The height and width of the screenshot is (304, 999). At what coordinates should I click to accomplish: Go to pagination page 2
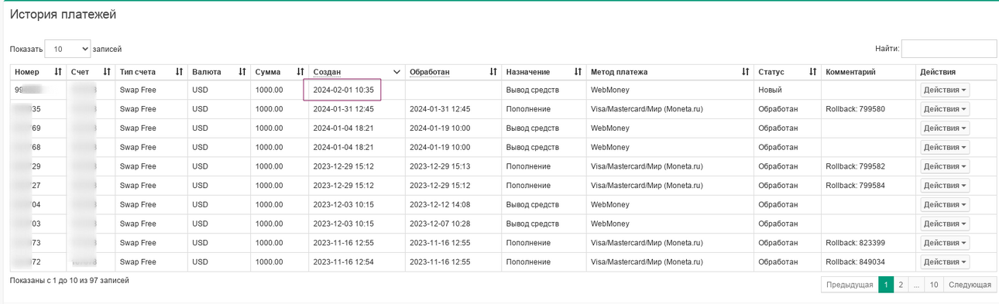pyautogui.click(x=901, y=285)
